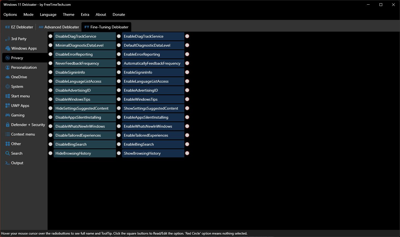This screenshot has height=237, width=400.
Task: Select radio button left of EnableAdvertisingID
Action: click(119, 90)
